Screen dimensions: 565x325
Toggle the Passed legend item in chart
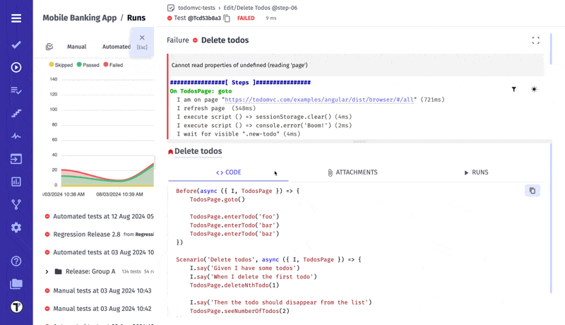tap(88, 65)
